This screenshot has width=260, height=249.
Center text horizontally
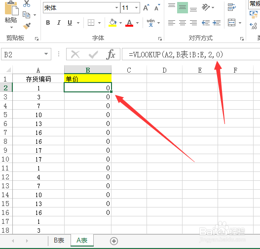[183, 22]
